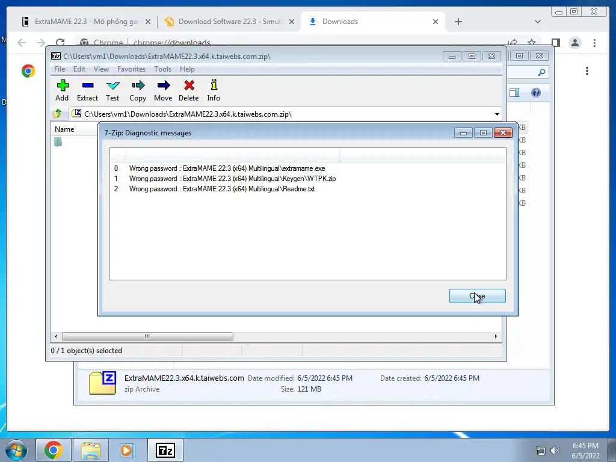Reload the Chrome page
The width and height of the screenshot is (616, 462).
click(60, 43)
